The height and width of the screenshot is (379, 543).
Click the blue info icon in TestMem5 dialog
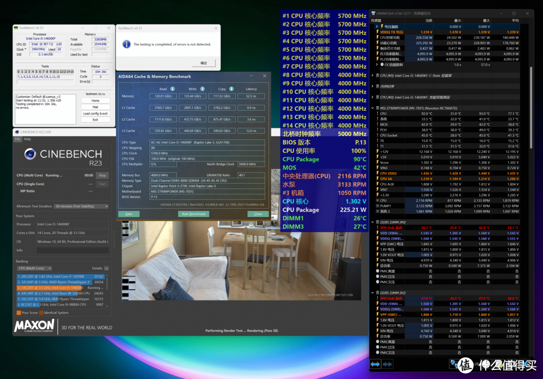point(126,44)
